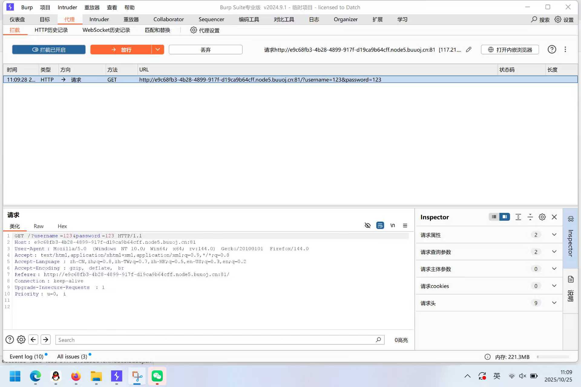Click the pencil edit icon beside the request URL
The width and height of the screenshot is (581, 387).
468,50
